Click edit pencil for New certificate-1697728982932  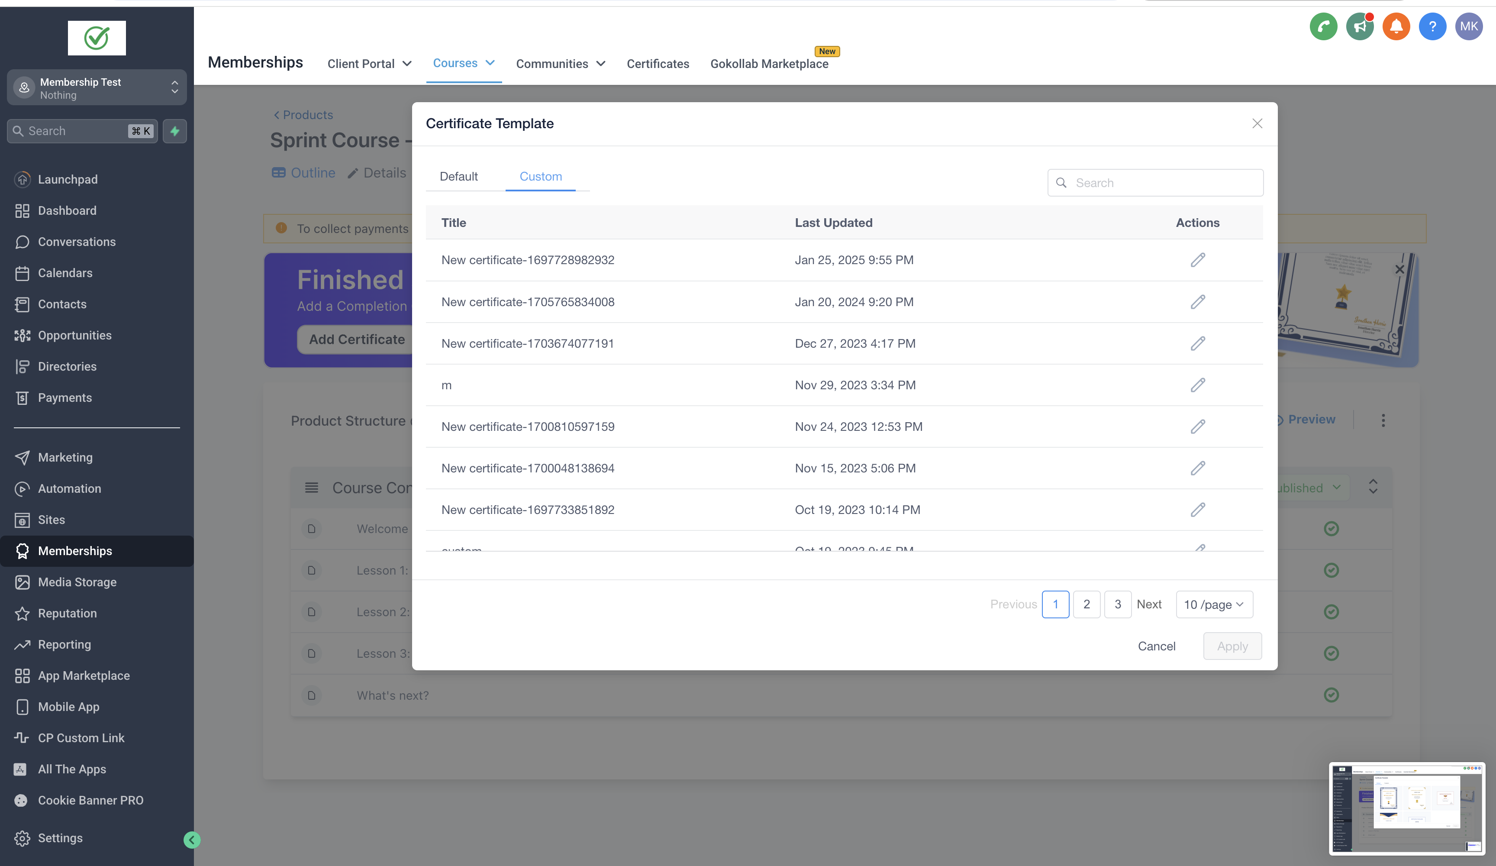pos(1197,259)
